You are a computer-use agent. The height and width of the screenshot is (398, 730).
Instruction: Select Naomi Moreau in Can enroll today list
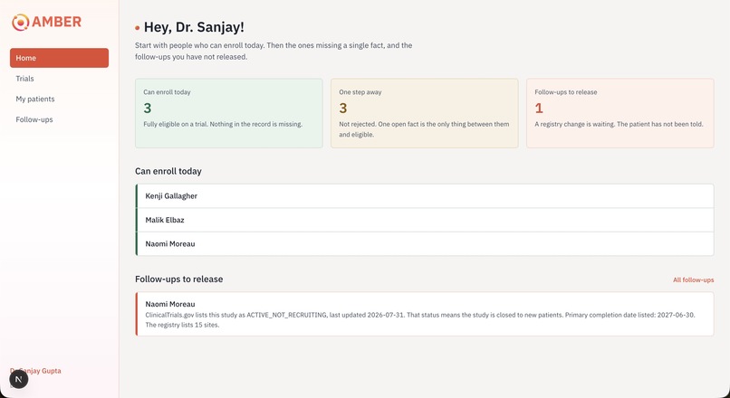point(425,243)
